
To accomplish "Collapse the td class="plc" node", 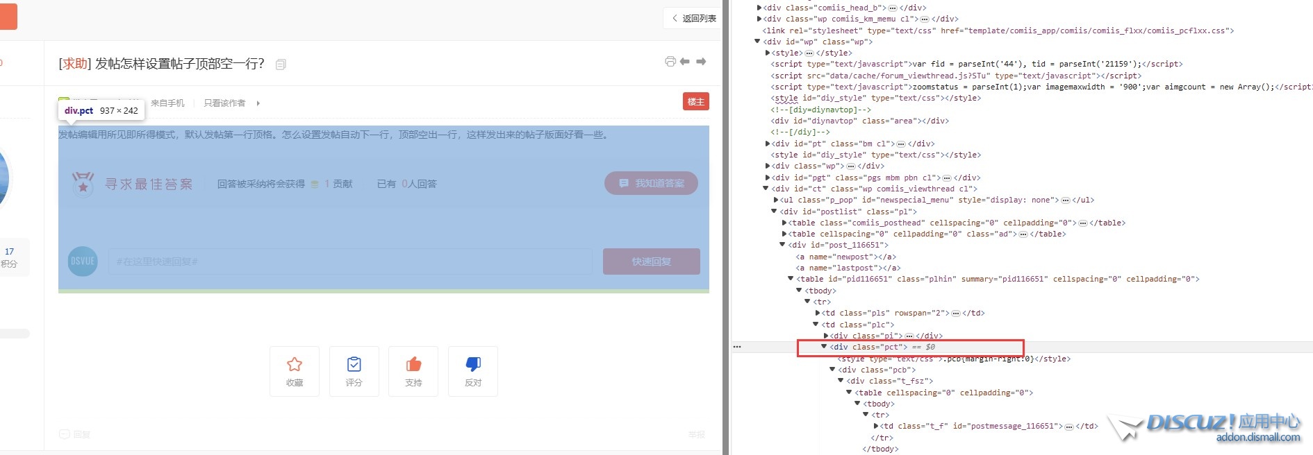I will point(816,325).
